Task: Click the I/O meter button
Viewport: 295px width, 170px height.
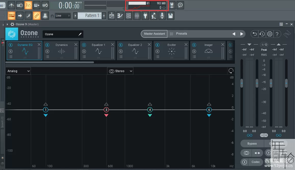Action: 264,45
